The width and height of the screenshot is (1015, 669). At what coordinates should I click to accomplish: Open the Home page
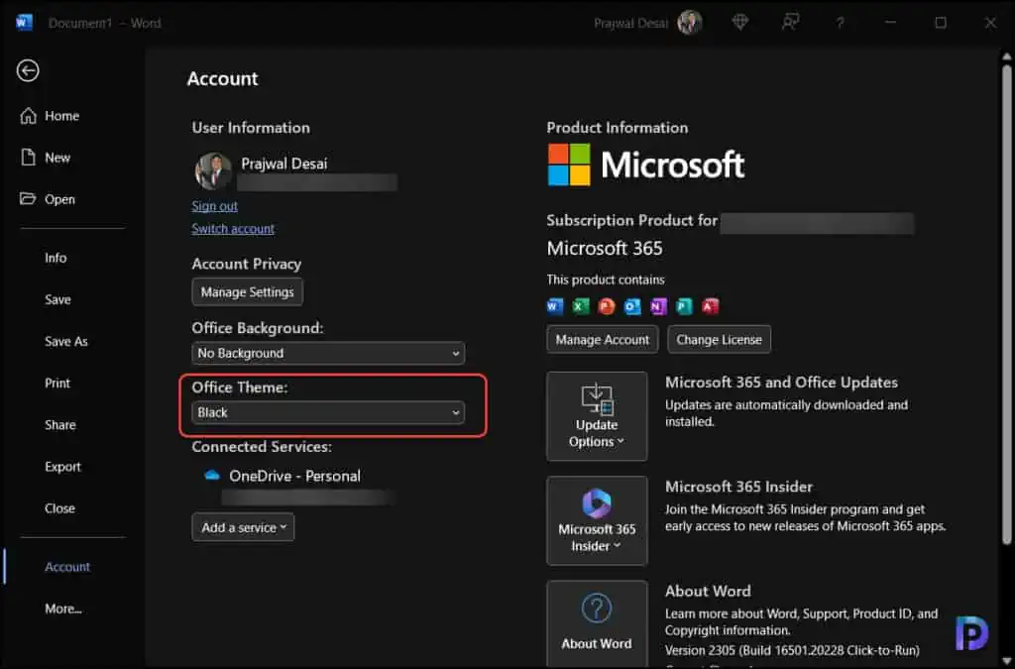click(50, 116)
